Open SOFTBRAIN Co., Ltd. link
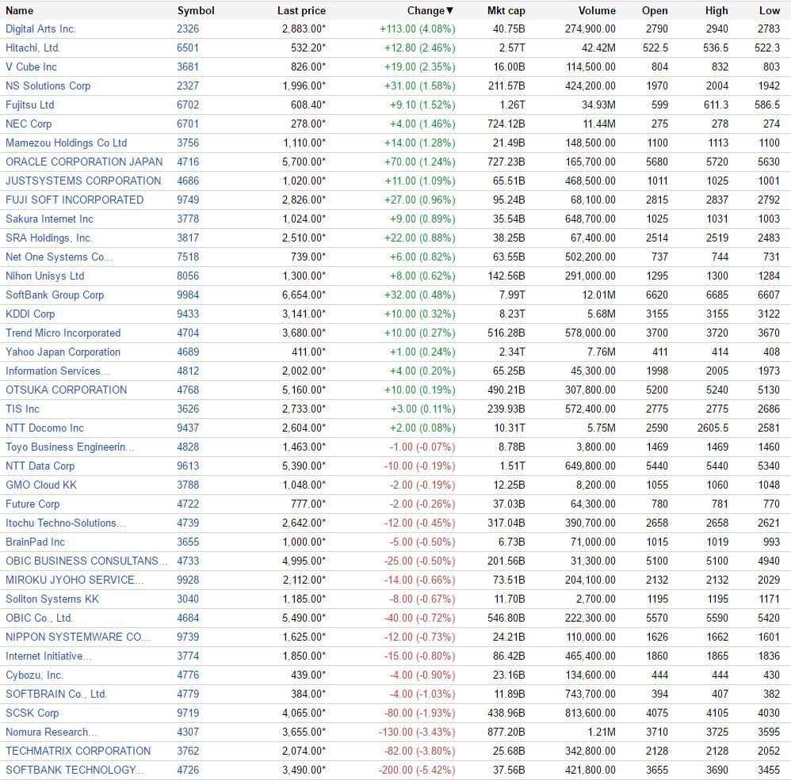791x780 pixels. click(56, 694)
